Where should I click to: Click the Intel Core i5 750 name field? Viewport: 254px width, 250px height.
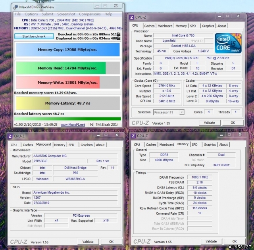click(183, 35)
